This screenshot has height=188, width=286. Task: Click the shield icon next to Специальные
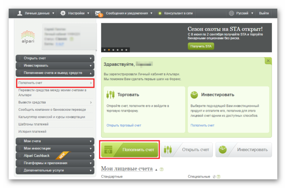tap(214, 177)
